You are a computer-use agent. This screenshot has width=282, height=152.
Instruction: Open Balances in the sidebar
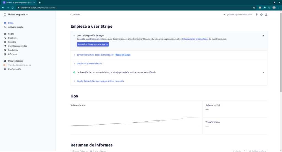tap(12, 38)
